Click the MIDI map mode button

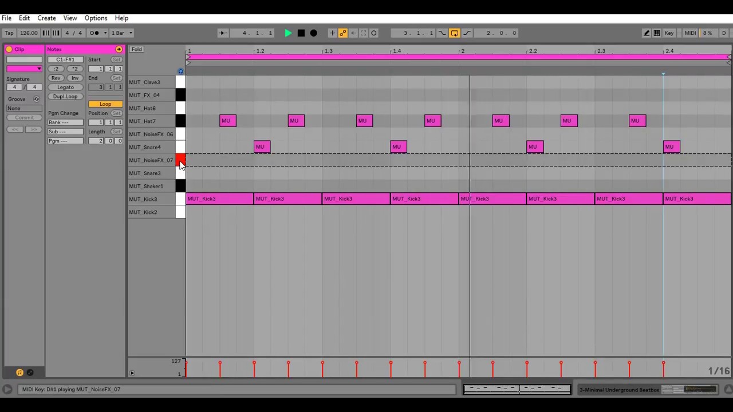[x=690, y=33]
